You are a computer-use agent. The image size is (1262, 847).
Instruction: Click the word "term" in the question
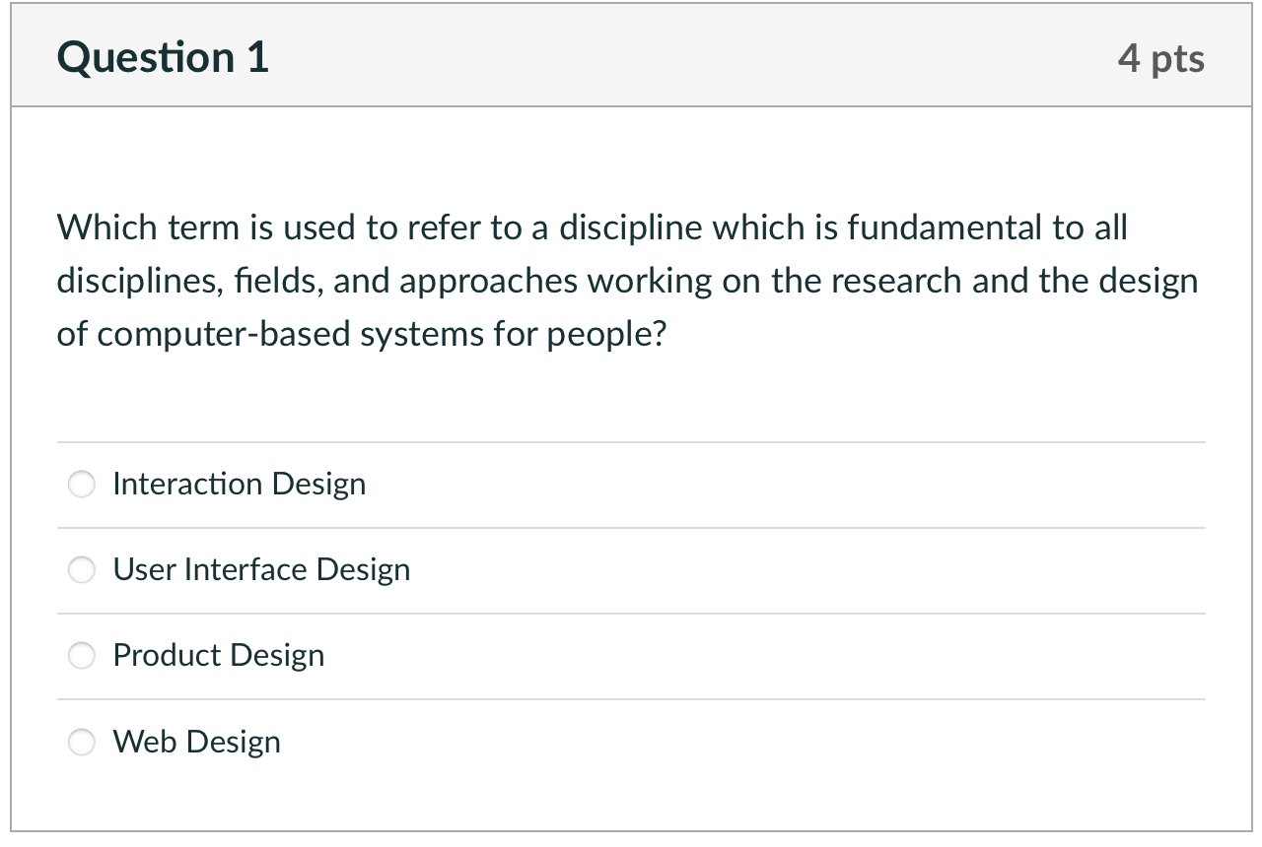click(202, 228)
